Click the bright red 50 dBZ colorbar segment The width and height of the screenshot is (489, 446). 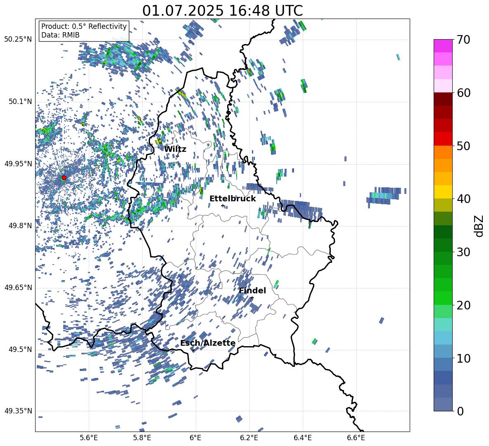[443, 139]
